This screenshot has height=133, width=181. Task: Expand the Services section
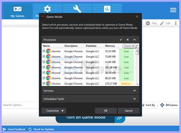click(x=135, y=91)
